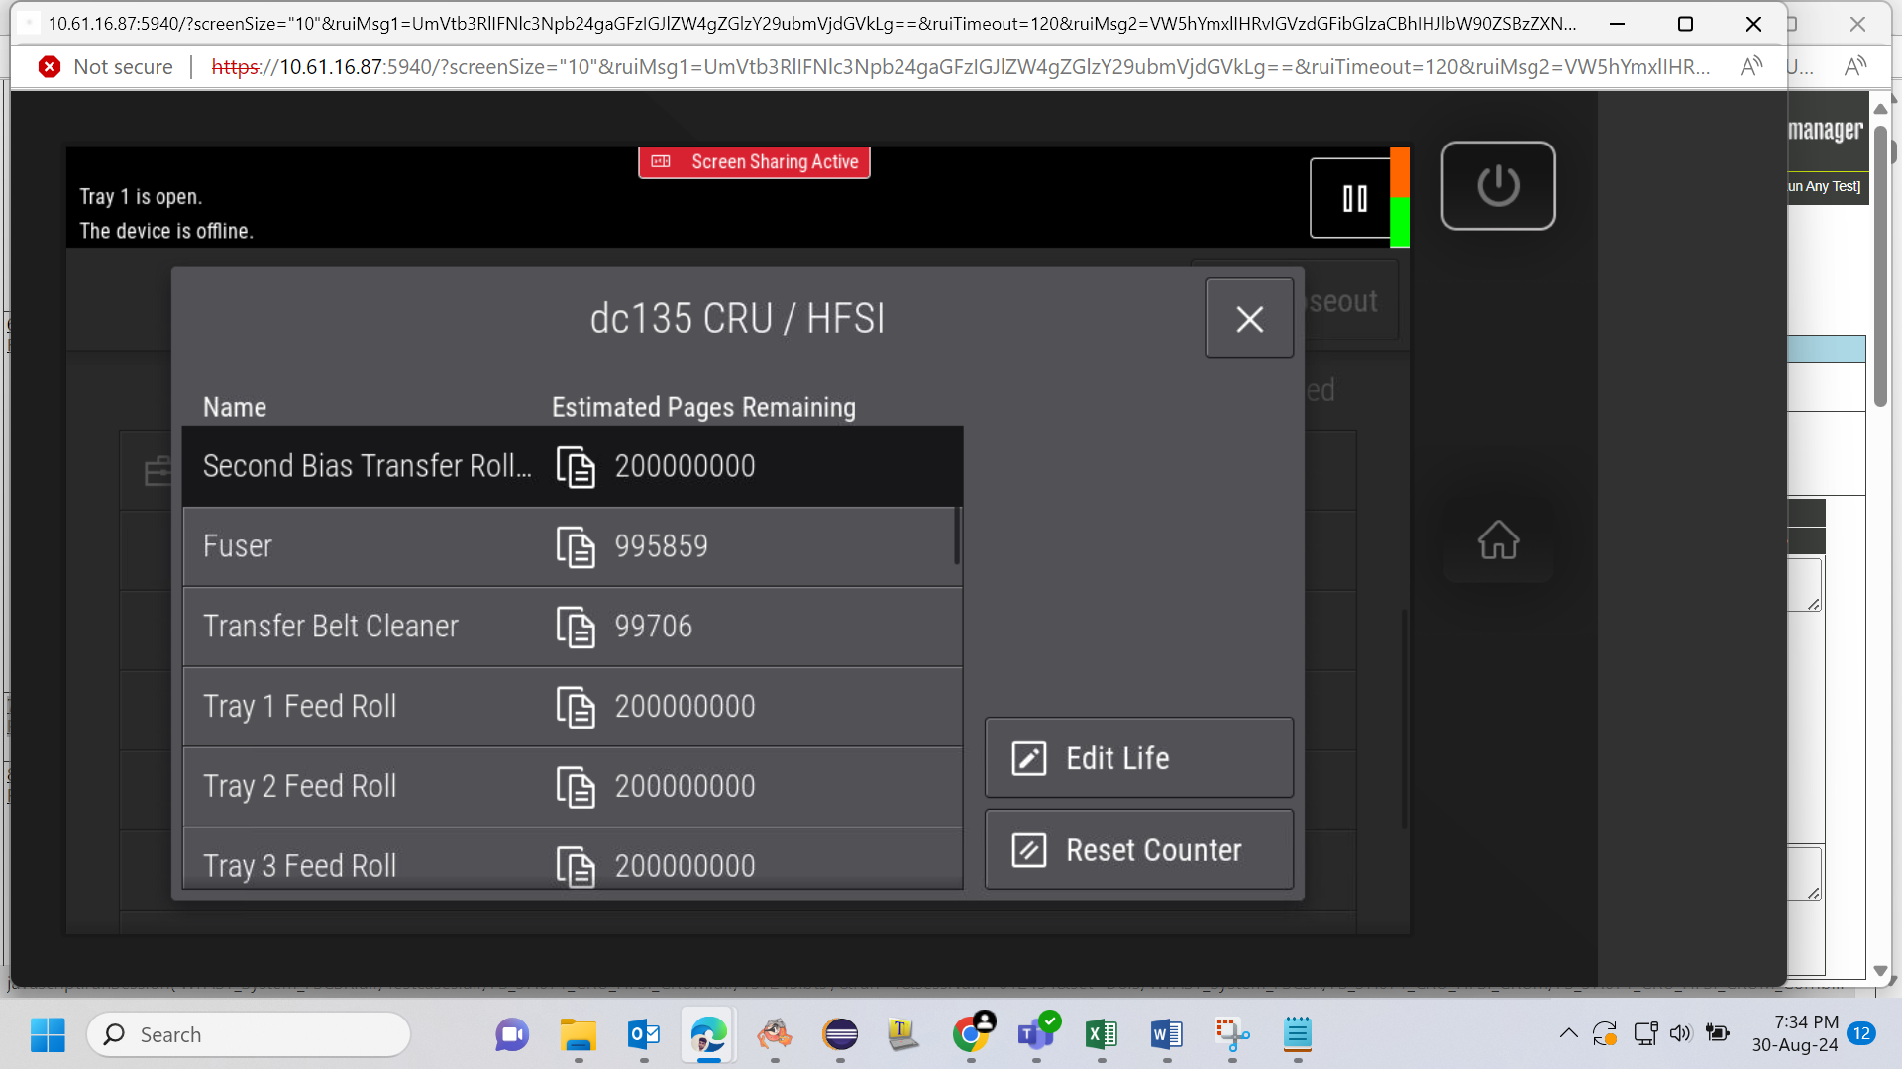Viewport: 1902px width, 1069px height.
Task: Click the supplies list scrollbar
Action: coord(957,535)
